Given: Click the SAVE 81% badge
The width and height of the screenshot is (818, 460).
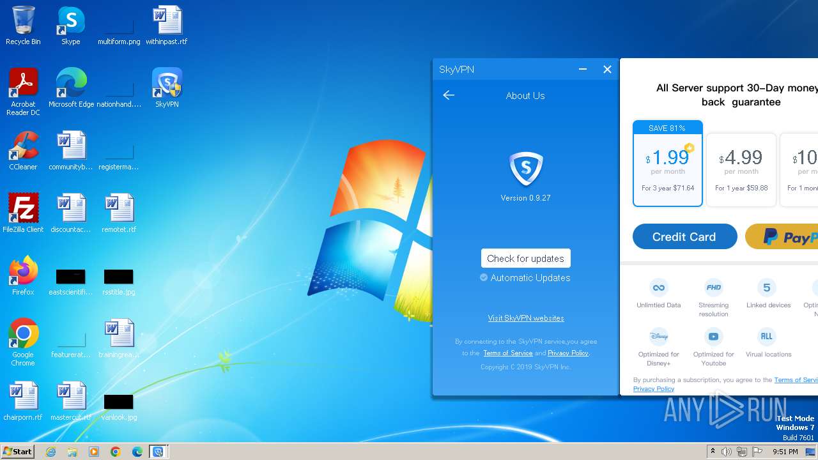Looking at the screenshot, I should (667, 128).
